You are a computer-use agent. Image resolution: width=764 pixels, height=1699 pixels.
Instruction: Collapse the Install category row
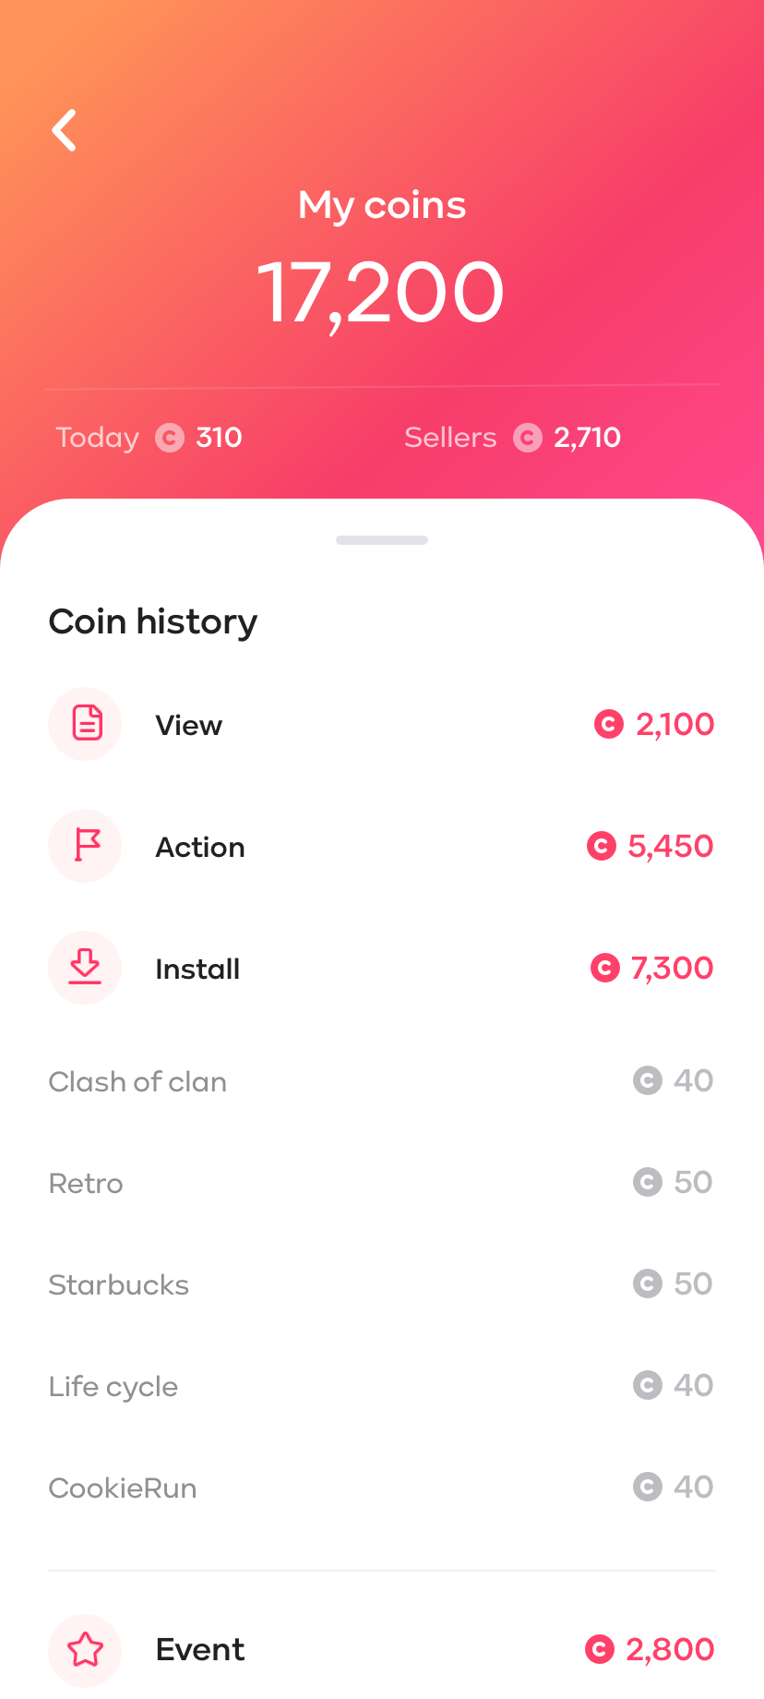(382, 968)
